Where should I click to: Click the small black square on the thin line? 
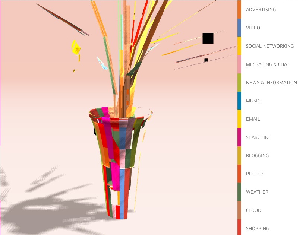(206, 60)
